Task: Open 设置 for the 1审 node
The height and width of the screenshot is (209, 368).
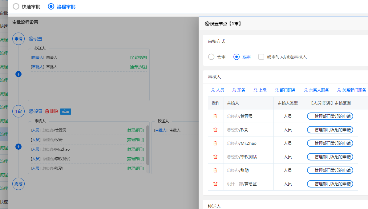Action: coord(35,111)
